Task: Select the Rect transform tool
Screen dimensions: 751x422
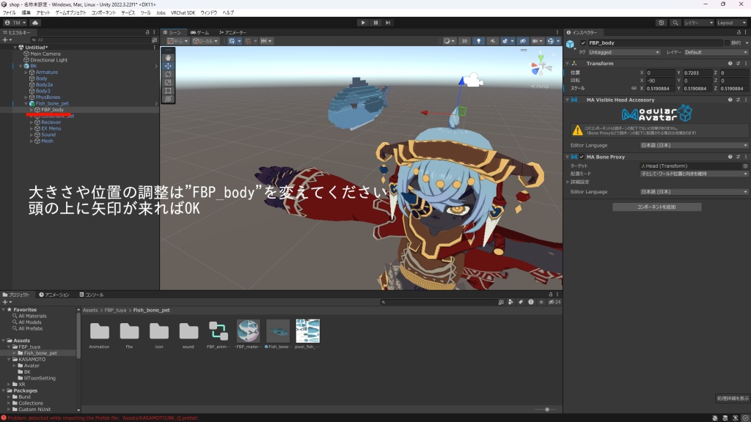Action: point(168,90)
